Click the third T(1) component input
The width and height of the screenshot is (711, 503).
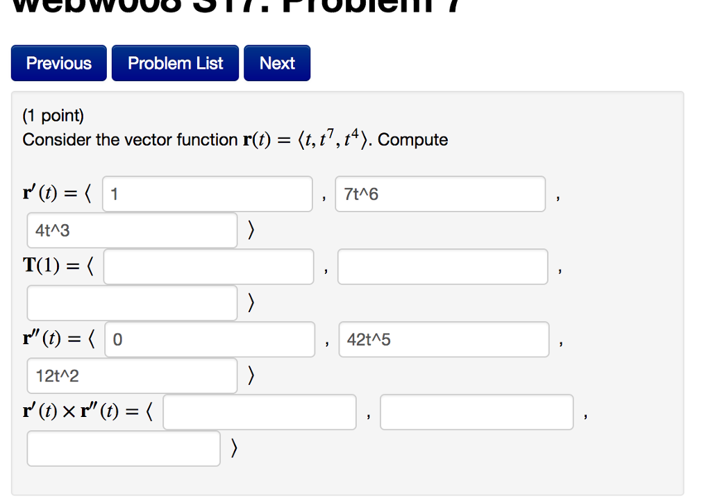pyautogui.click(x=131, y=302)
